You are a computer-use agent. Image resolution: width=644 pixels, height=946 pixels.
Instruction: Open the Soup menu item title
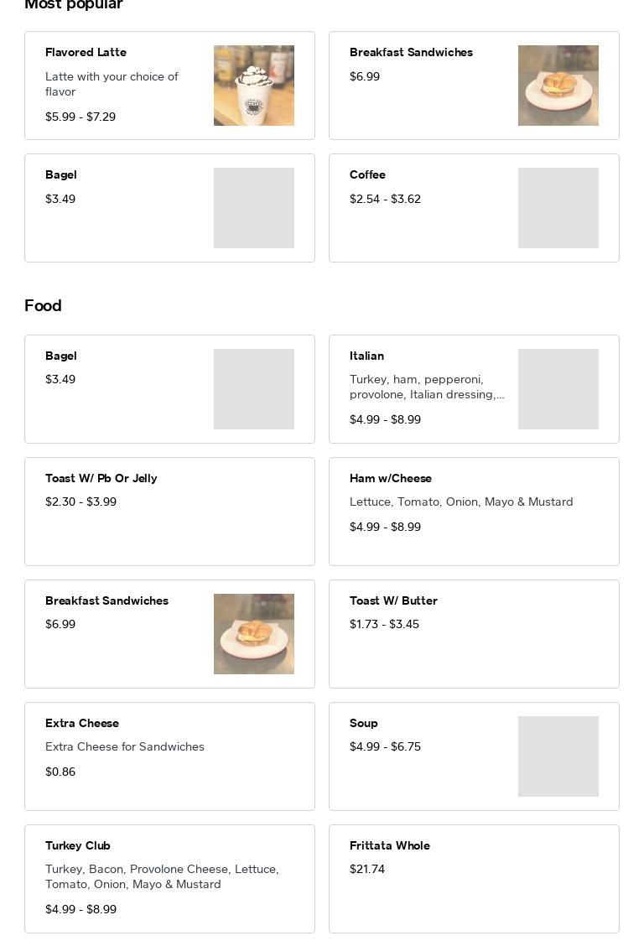(364, 723)
